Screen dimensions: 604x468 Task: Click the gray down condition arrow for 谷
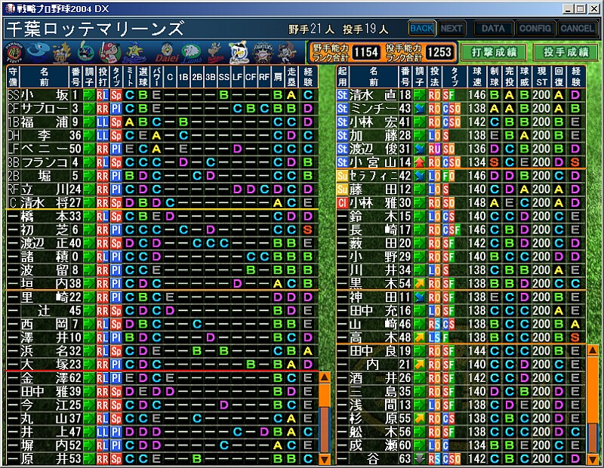(419, 459)
